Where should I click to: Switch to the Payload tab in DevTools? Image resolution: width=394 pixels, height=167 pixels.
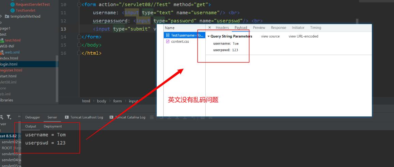241,27
